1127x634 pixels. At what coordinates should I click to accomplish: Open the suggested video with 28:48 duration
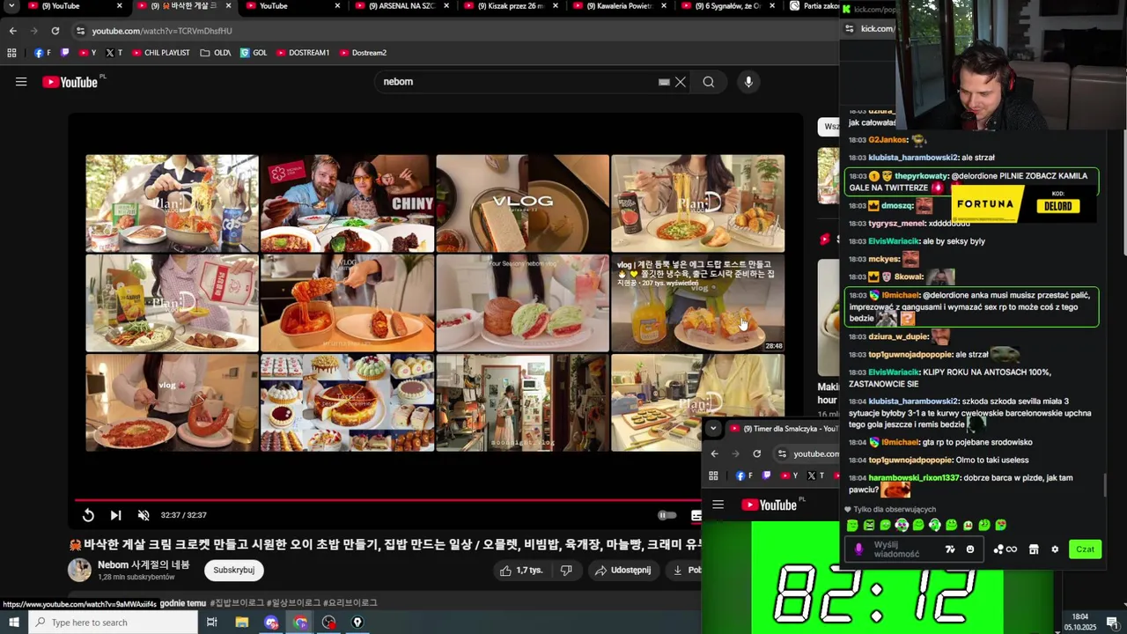coord(697,303)
